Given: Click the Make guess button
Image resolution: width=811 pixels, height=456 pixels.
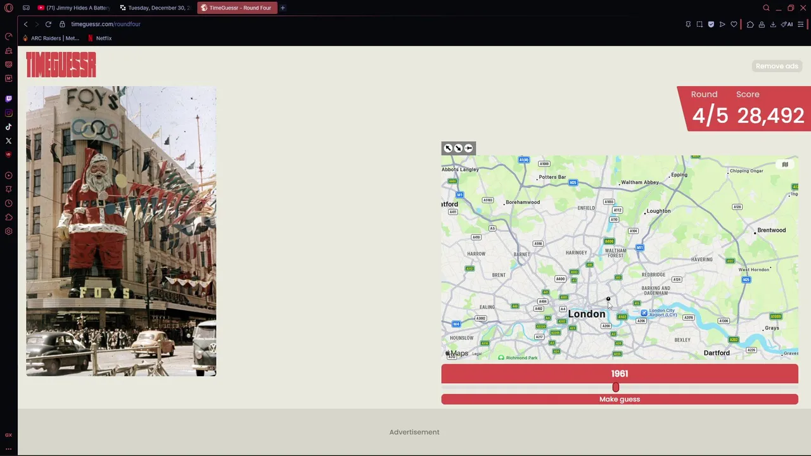Looking at the screenshot, I should pyautogui.click(x=620, y=399).
